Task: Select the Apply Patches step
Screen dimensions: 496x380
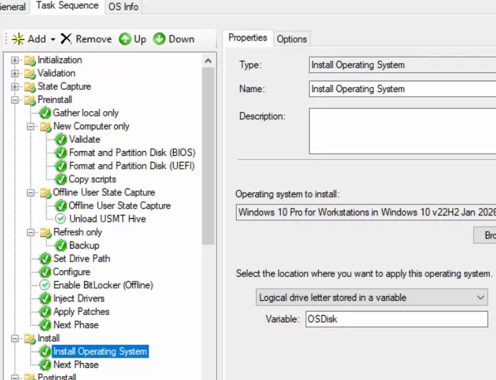Action: pyautogui.click(x=81, y=312)
